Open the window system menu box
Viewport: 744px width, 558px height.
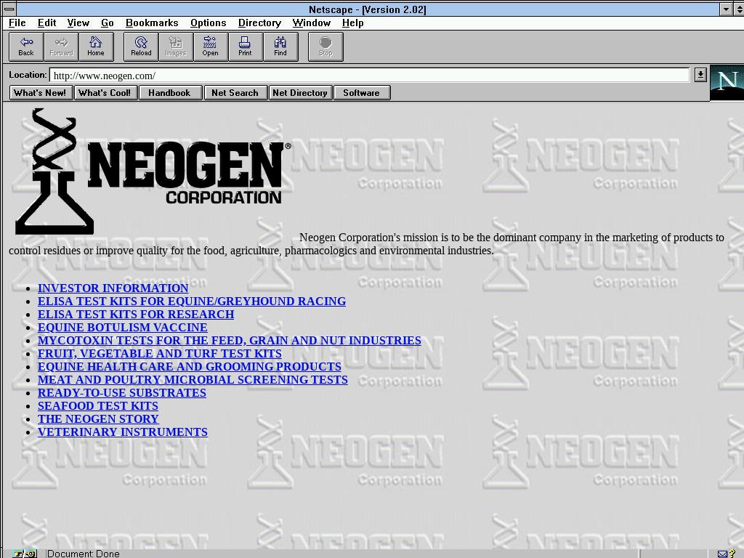pos(9,9)
